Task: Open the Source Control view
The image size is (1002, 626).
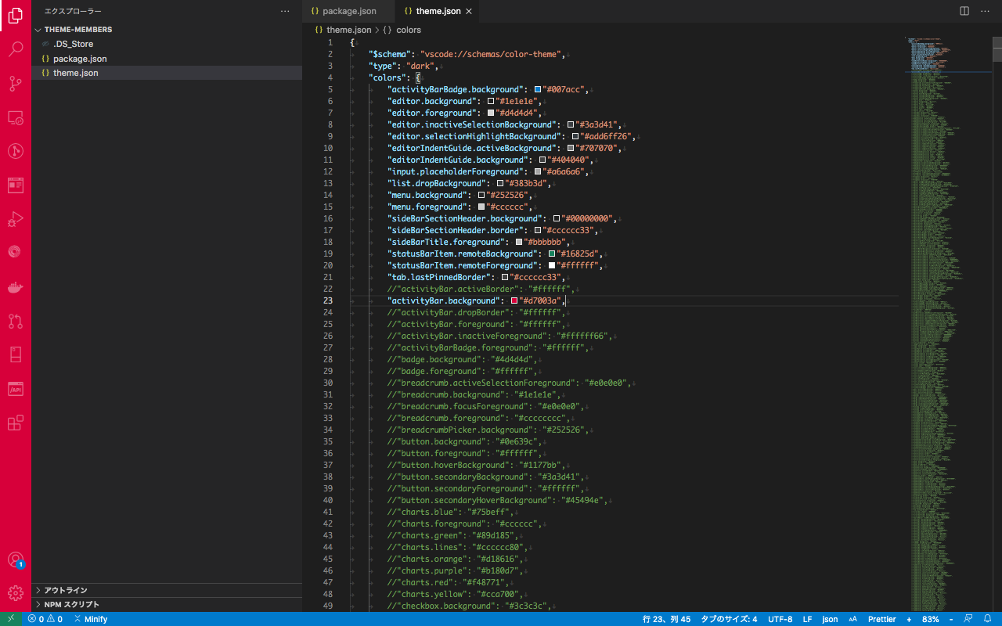Action: coord(16,83)
